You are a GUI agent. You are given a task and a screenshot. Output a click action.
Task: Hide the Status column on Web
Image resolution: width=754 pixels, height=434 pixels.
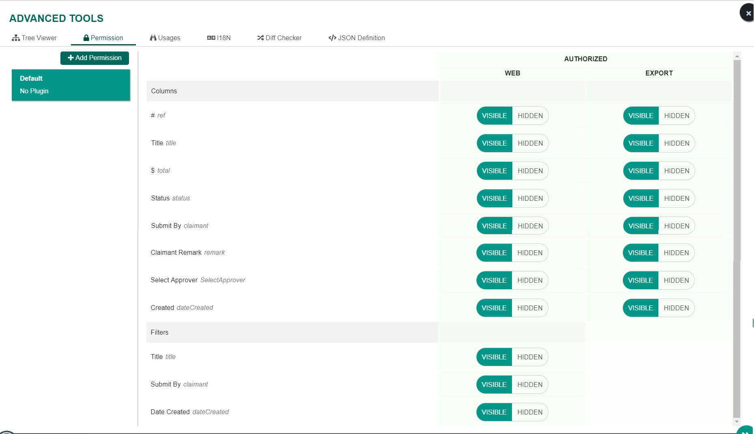click(530, 198)
